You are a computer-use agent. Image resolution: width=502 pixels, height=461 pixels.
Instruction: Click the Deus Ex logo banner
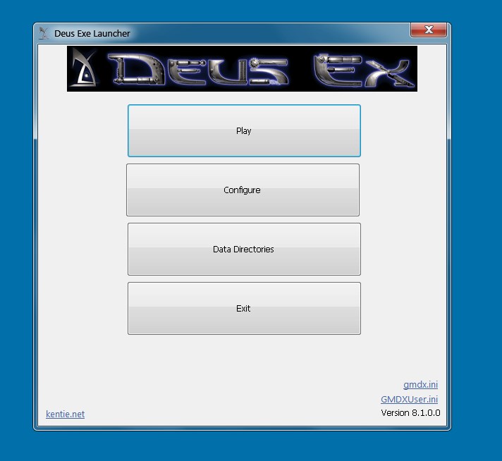[242, 68]
